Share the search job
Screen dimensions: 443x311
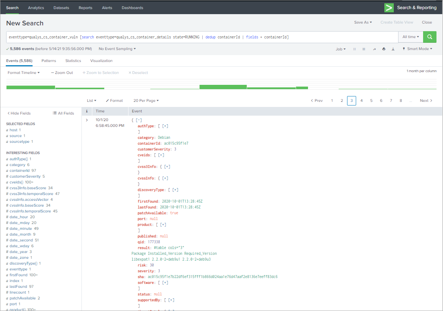point(375,48)
